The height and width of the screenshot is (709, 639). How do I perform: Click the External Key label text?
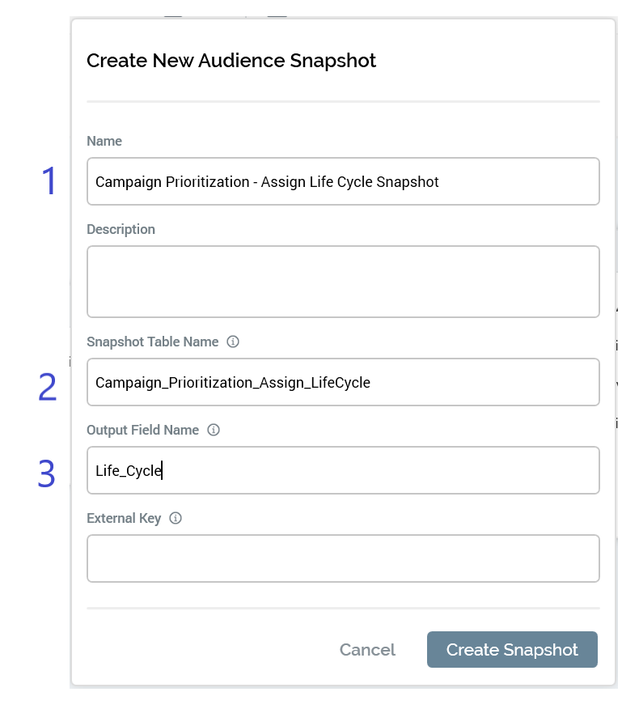pyautogui.click(x=124, y=518)
